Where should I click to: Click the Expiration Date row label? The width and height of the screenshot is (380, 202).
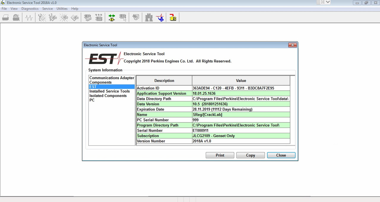[164, 109]
